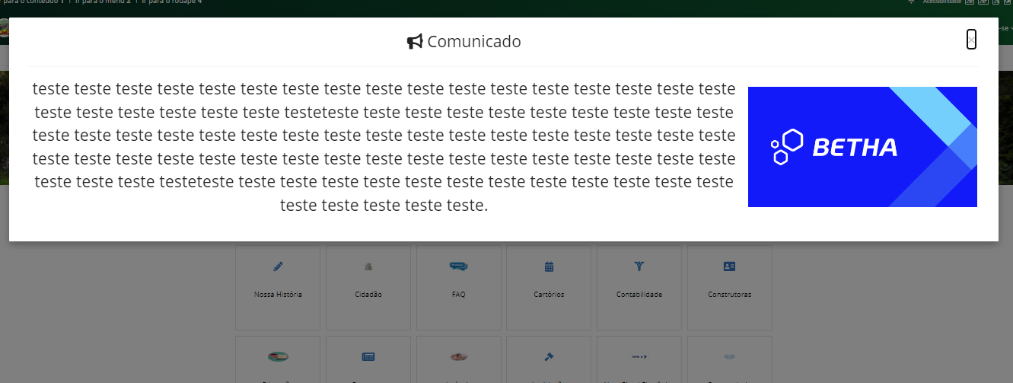Open the Contabilidade link label
Image resolution: width=1013 pixels, height=383 pixels.
[639, 294]
